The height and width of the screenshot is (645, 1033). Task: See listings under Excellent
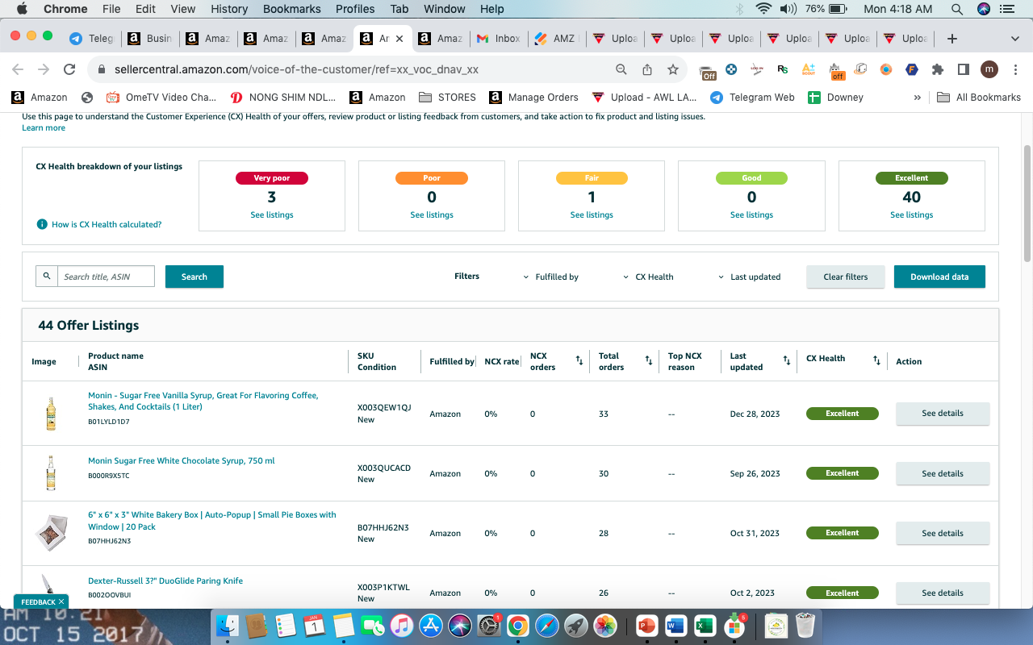pyautogui.click(x=912, y=215)
